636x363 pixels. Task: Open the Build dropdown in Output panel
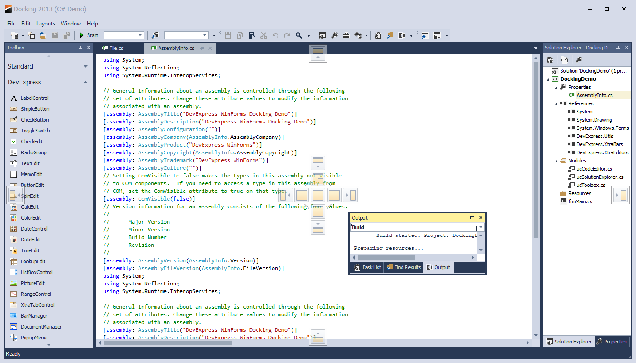pos(481,227)
